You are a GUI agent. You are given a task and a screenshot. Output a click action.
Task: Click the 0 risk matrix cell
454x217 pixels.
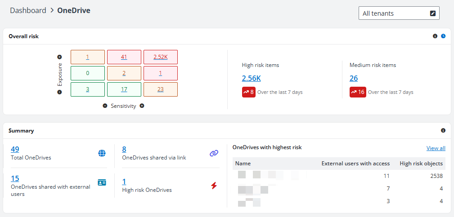coord(87,73)
